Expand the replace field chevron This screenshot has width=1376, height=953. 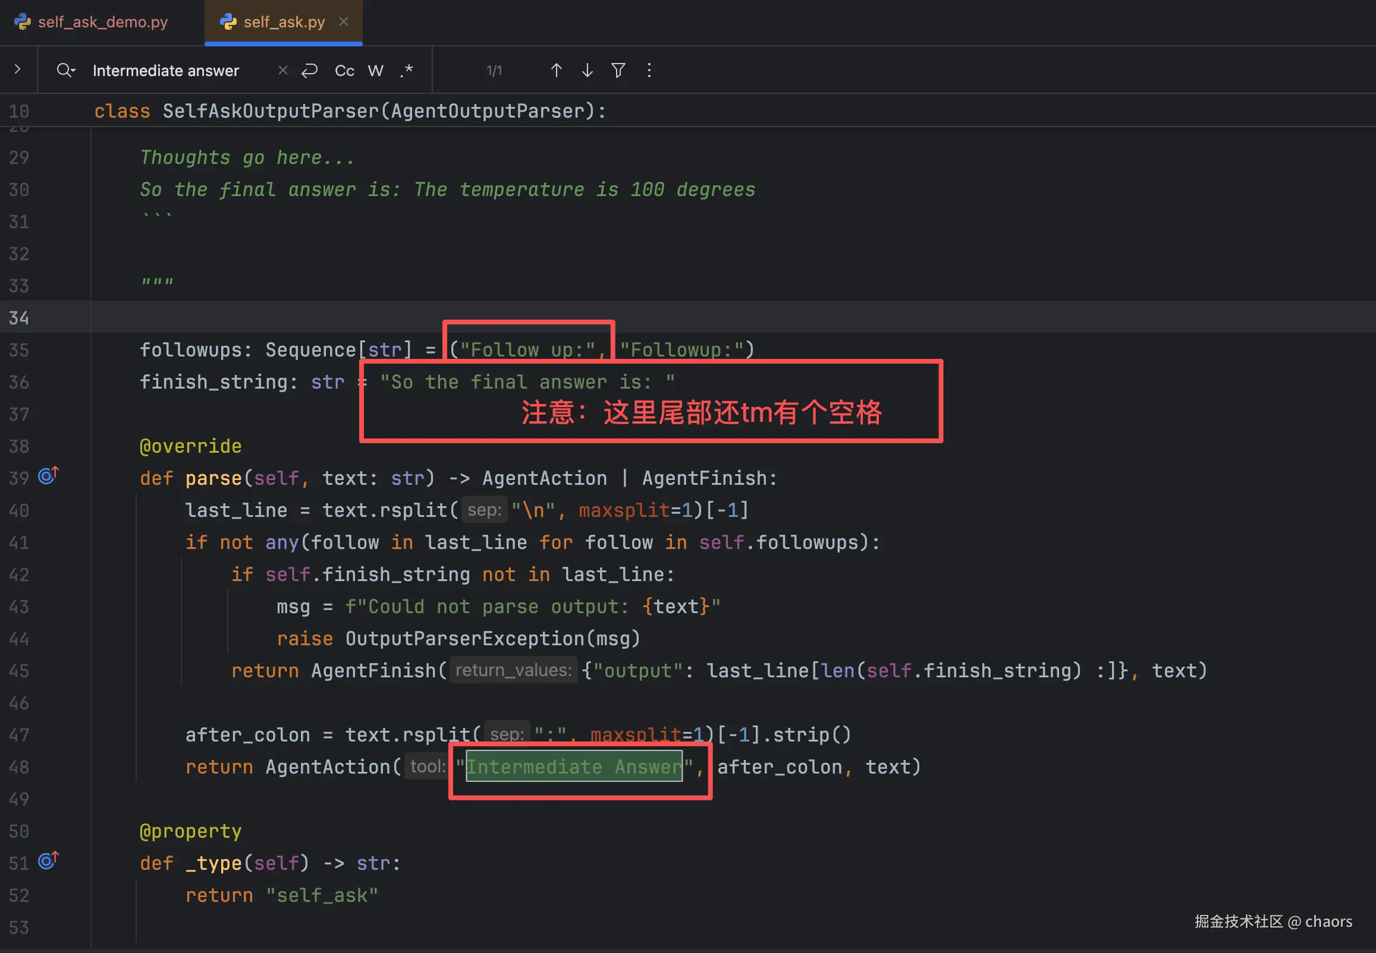click(17, 70)
